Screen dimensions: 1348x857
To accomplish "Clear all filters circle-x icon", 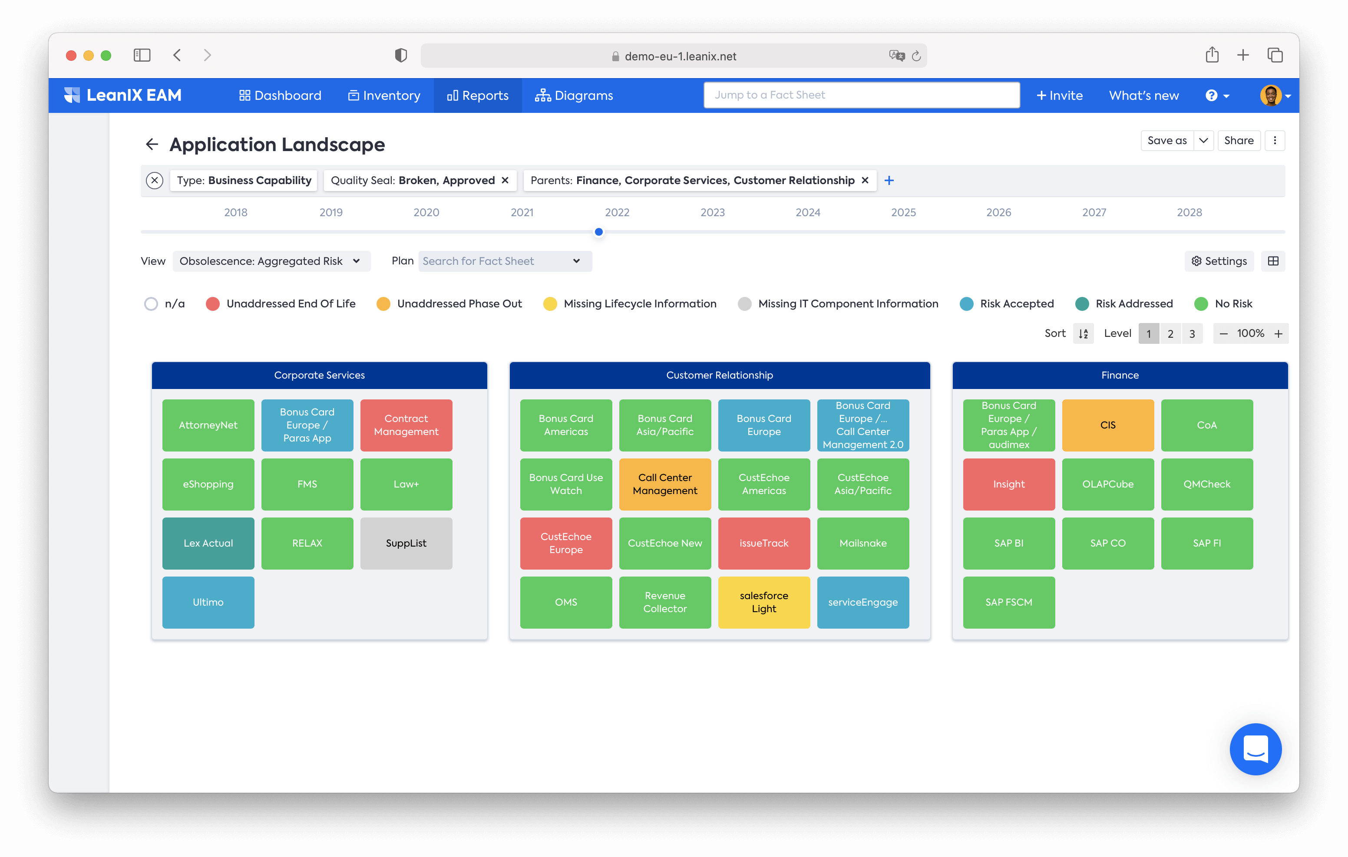I will pyautogui.click(x=155, y=180).
